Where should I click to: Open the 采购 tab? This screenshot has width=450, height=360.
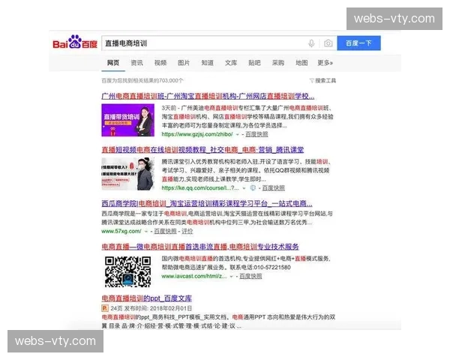pos(277,62)
